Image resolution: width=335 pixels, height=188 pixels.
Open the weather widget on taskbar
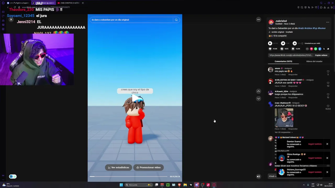point(10,185)
